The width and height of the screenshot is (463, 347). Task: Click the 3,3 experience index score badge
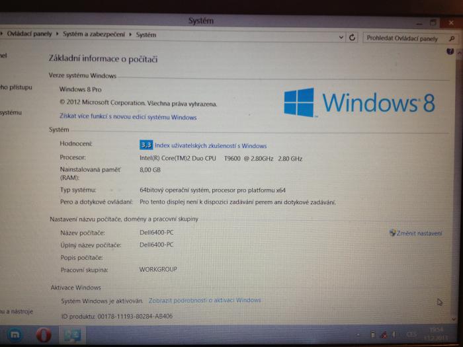tap(146, 145)
